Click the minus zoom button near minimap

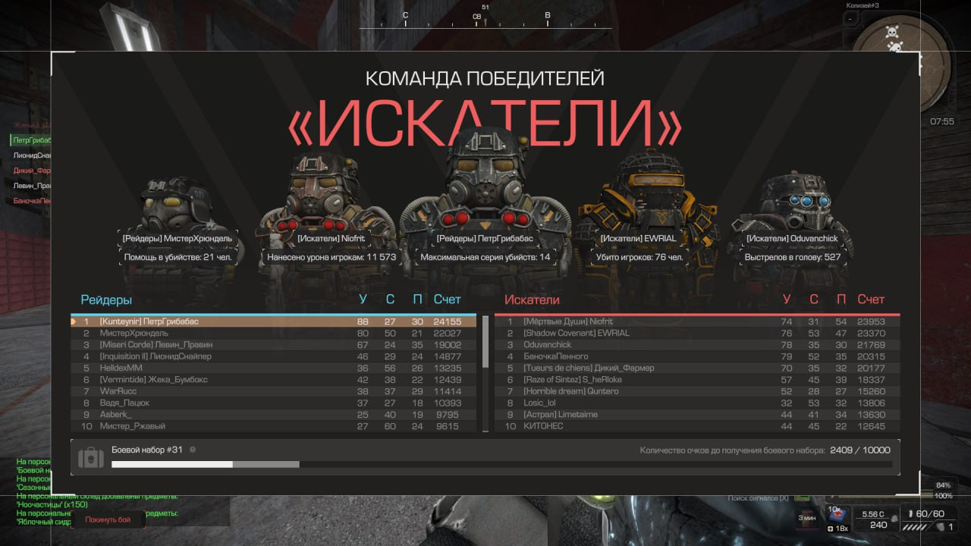tap(851, 17)
